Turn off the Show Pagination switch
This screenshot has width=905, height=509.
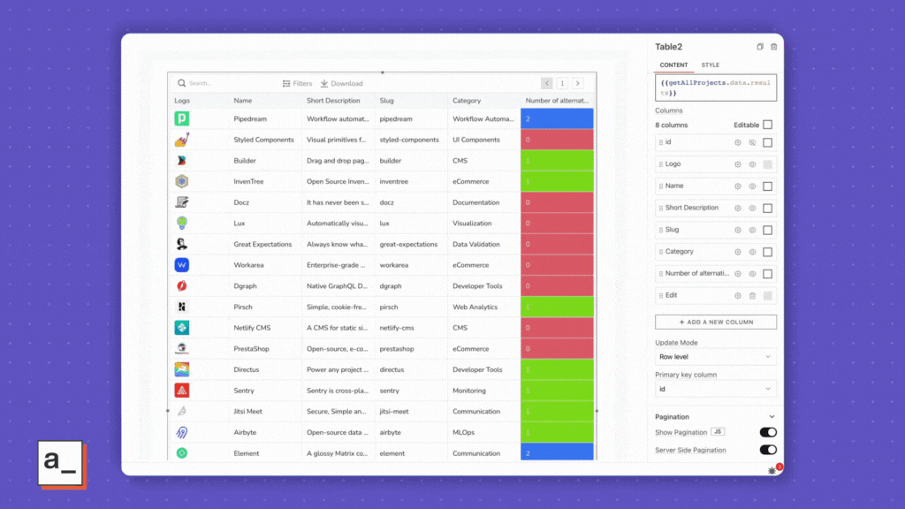tap(768, 432)
